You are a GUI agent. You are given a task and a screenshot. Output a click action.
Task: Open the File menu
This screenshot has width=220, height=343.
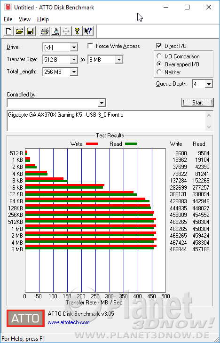(x=8, y=19)
